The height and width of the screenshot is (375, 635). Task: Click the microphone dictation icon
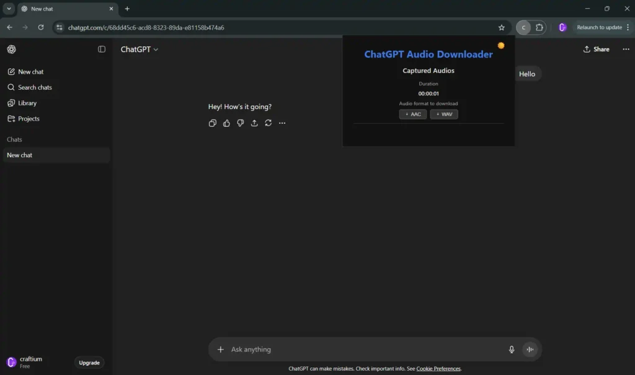pos(512,350)
